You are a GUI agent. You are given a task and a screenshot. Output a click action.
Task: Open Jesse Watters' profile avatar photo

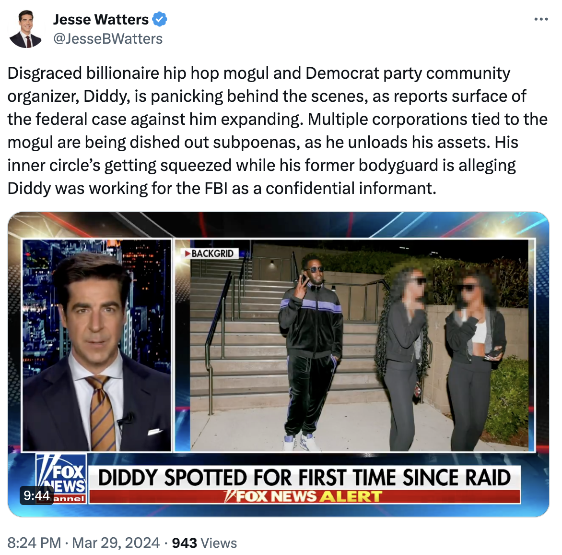[25, 29]
